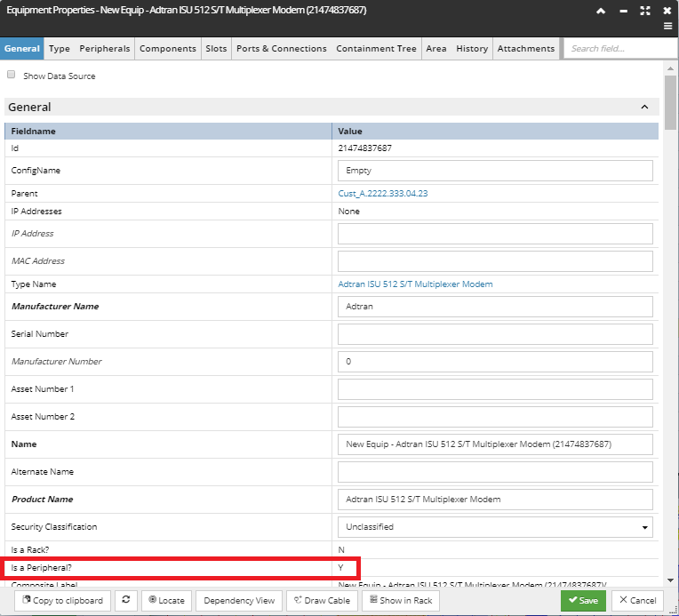Screen dimensions: 679x616
Task: Open the Type tab
Action: 60,49
